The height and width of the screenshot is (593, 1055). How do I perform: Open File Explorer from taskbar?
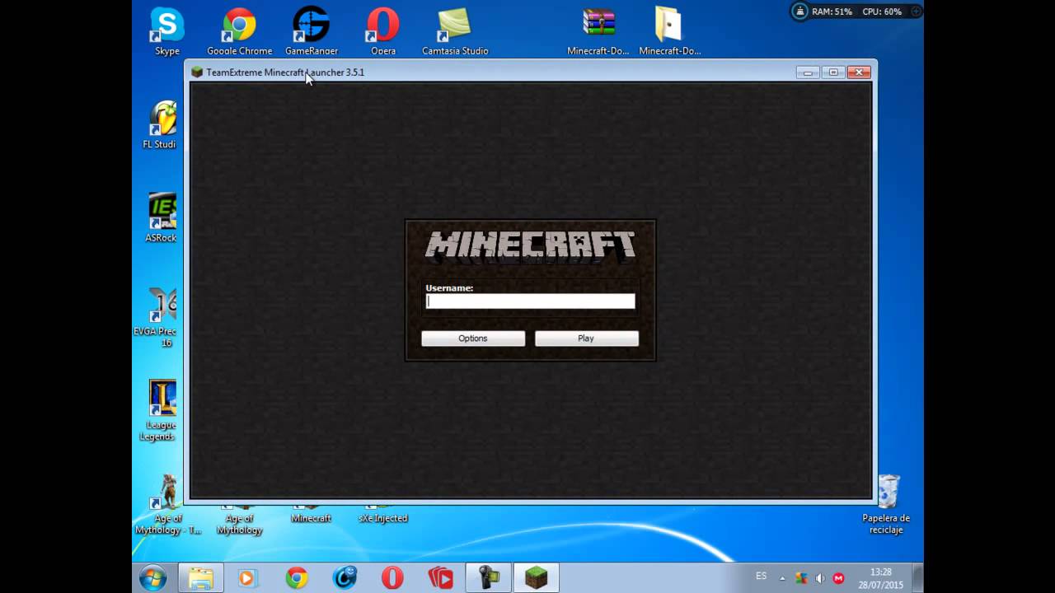(200, 578)
